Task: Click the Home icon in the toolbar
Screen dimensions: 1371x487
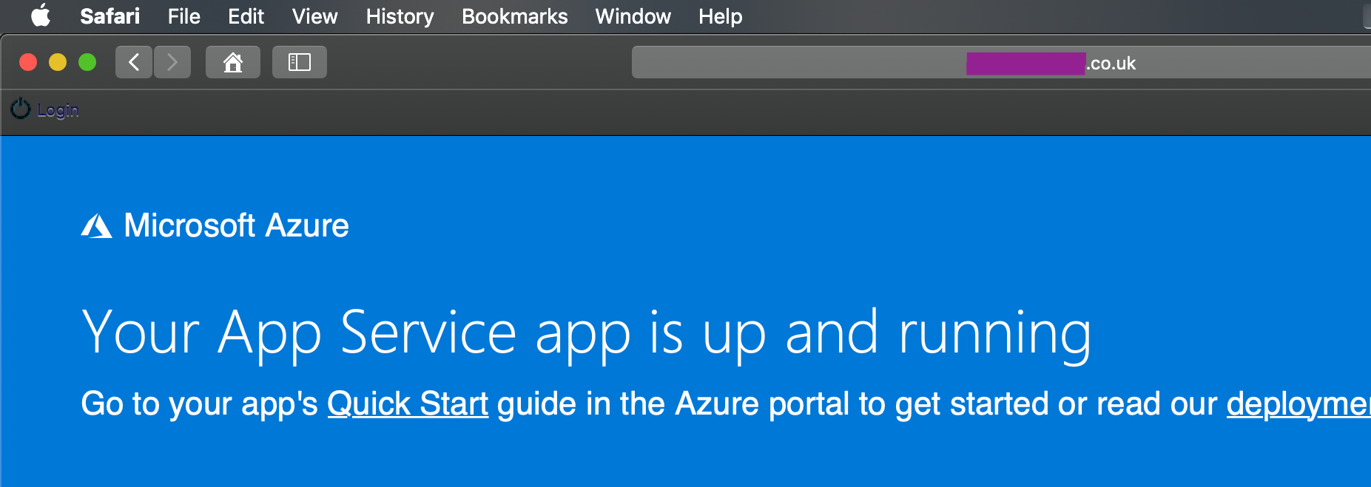Action: 233,62
